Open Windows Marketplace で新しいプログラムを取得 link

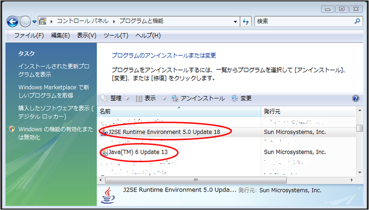coord(54,91)
